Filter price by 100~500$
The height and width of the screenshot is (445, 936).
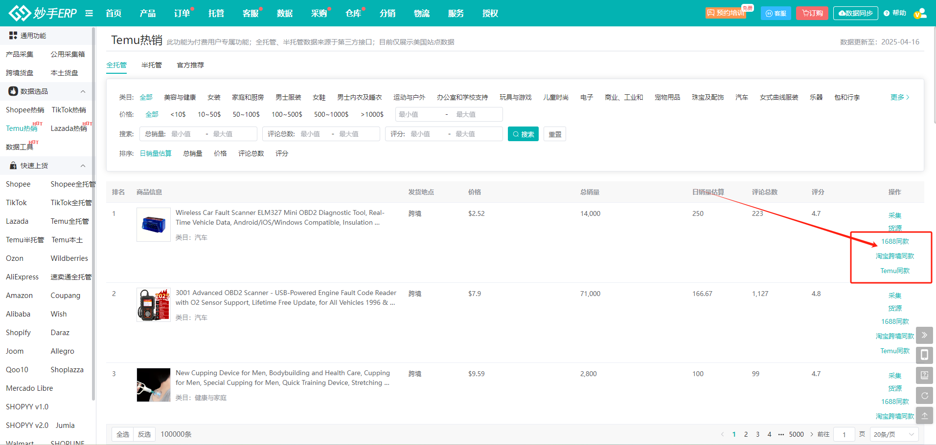(x=287, y=114)
